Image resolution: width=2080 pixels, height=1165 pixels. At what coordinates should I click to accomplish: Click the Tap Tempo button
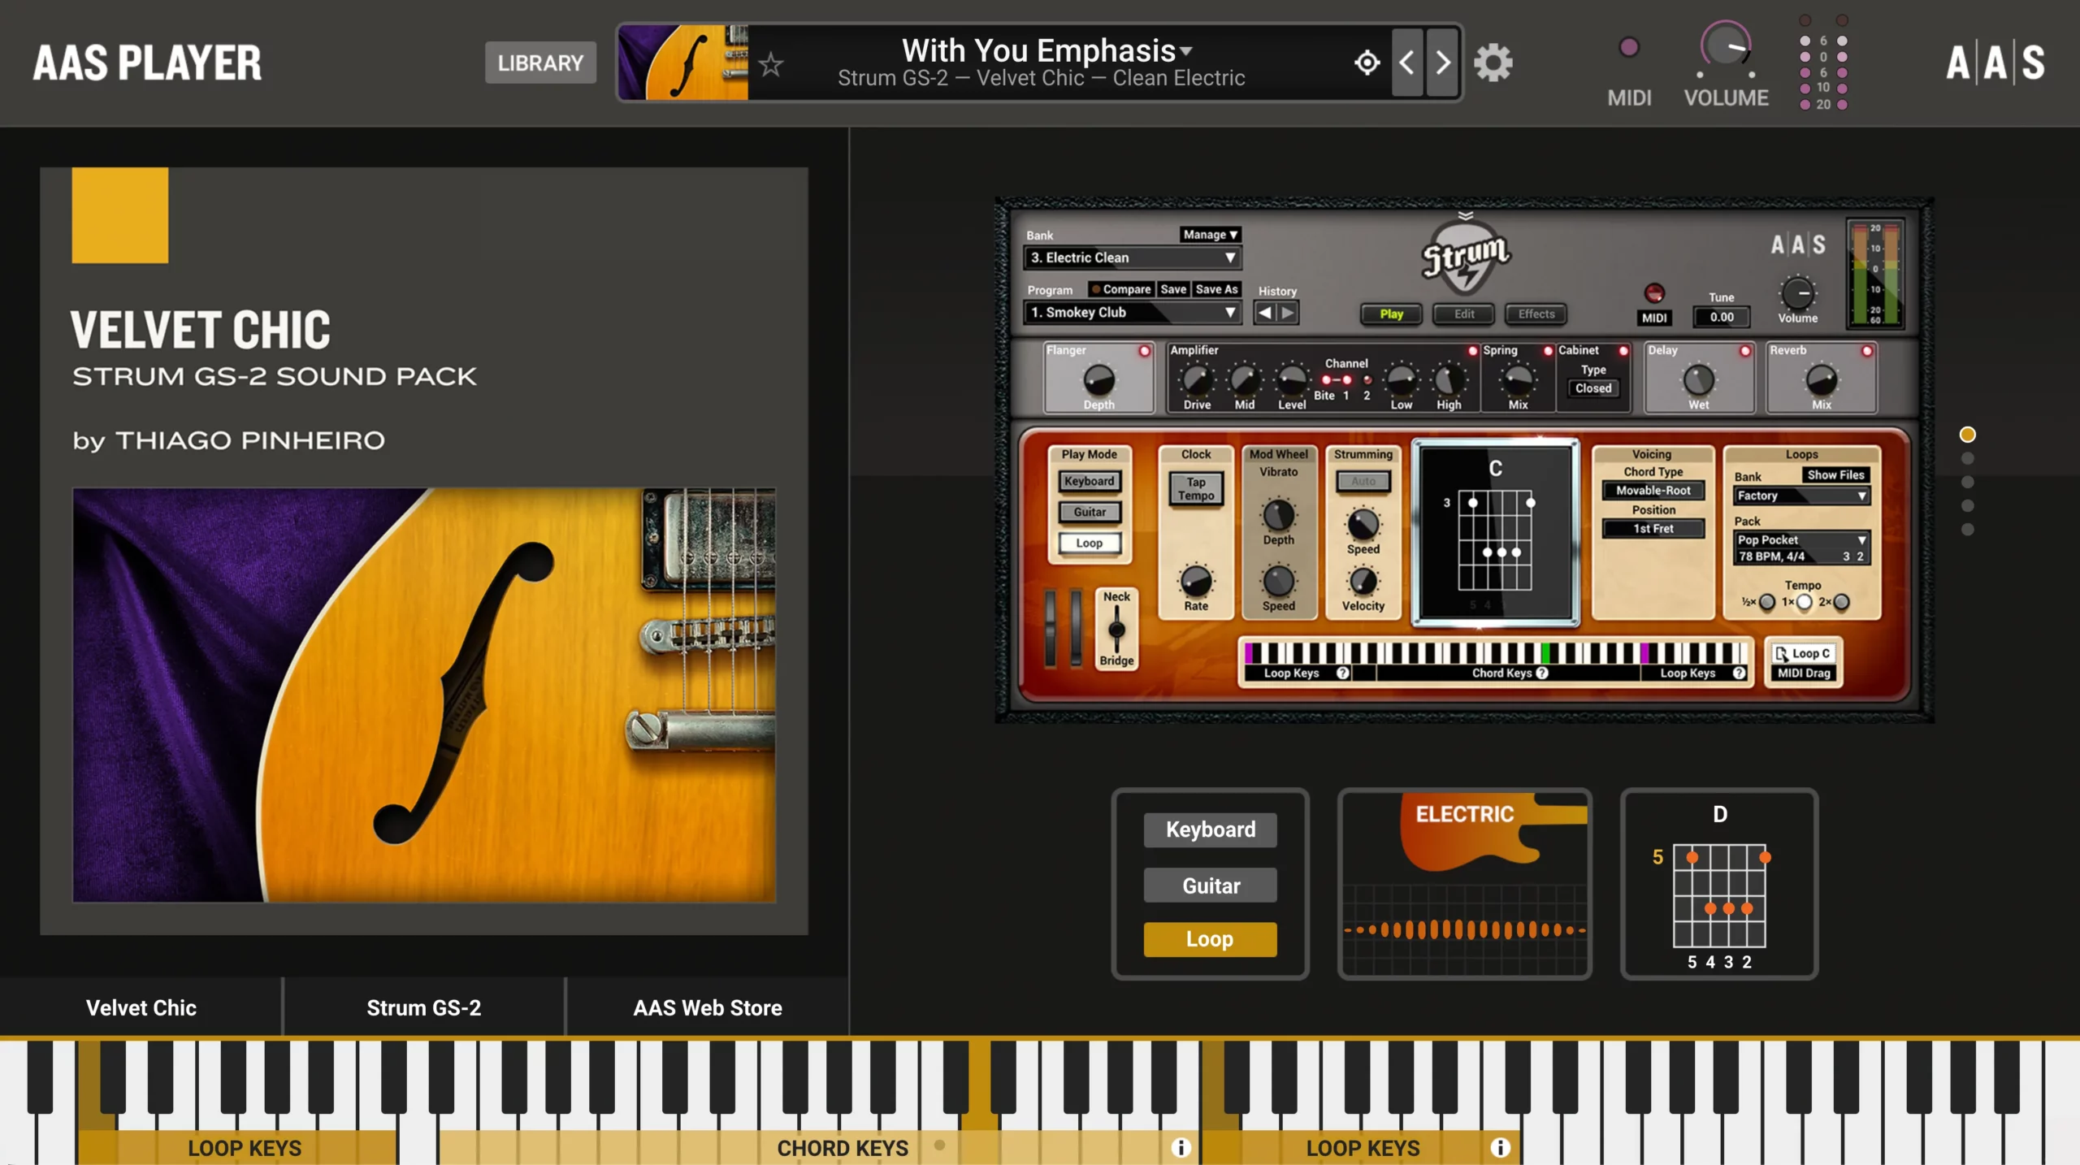click(x=1196, y=488)
